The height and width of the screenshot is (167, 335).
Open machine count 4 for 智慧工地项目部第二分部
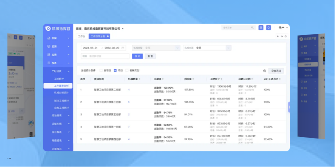point(129,90)
